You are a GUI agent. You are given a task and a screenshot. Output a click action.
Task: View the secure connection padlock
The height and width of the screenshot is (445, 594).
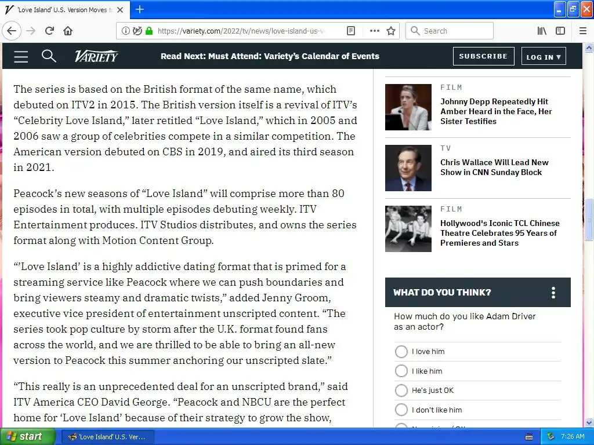pos(149,31)
